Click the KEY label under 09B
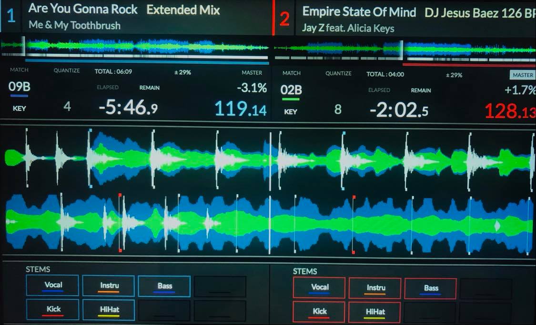 point(19,108)
